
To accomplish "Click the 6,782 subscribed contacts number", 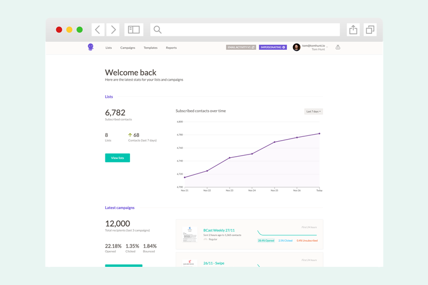I will (x=115, y=113).
